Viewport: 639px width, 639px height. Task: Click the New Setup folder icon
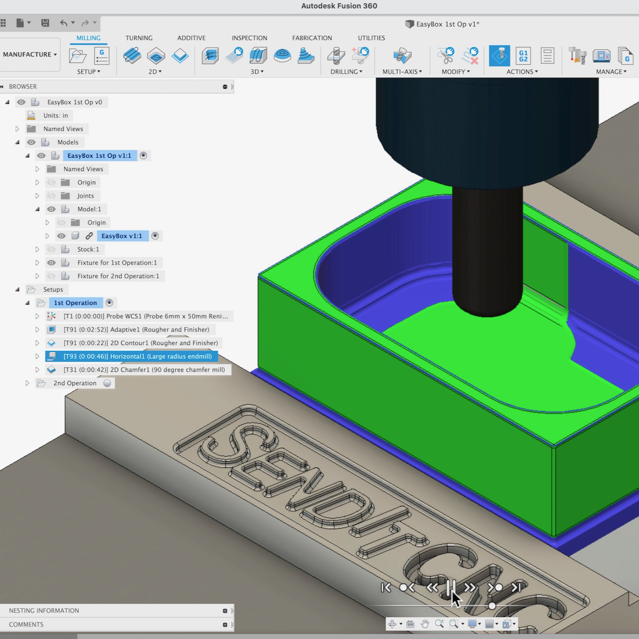coord(77,56)
